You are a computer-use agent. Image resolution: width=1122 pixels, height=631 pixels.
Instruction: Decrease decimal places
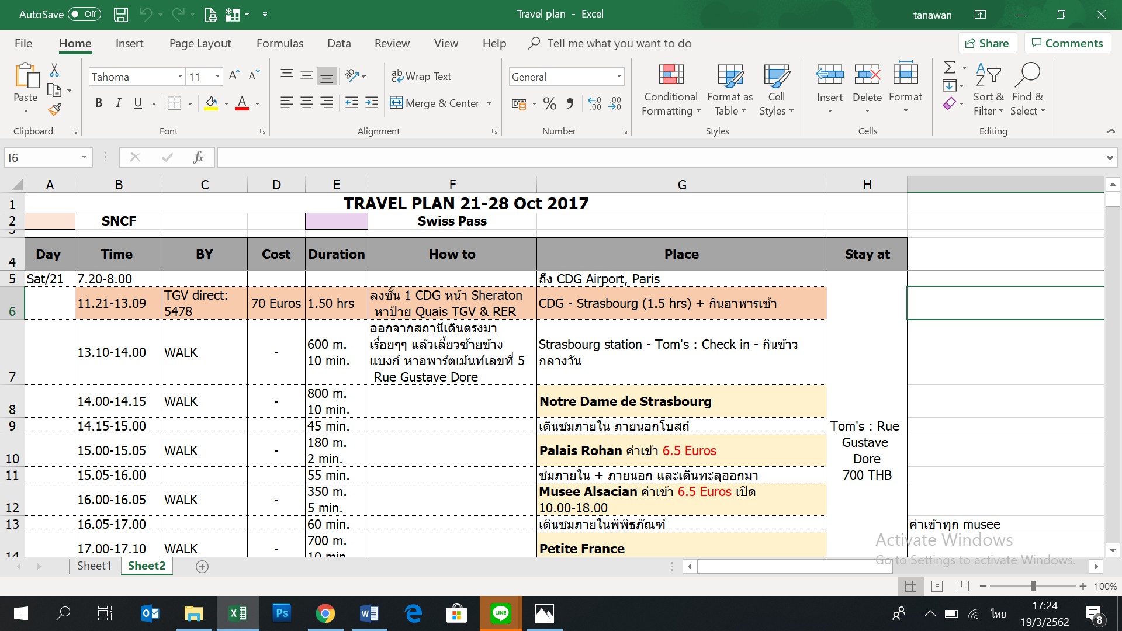click(x=615, y=104)
